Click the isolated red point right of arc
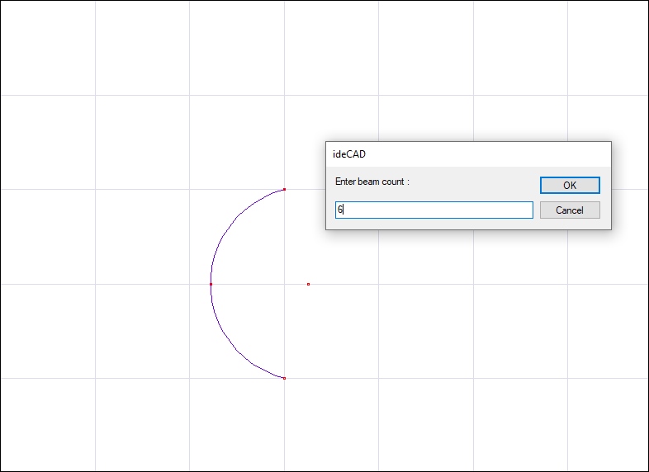The image size is (649, 472). pyautogui.click(x=308, y=284)
